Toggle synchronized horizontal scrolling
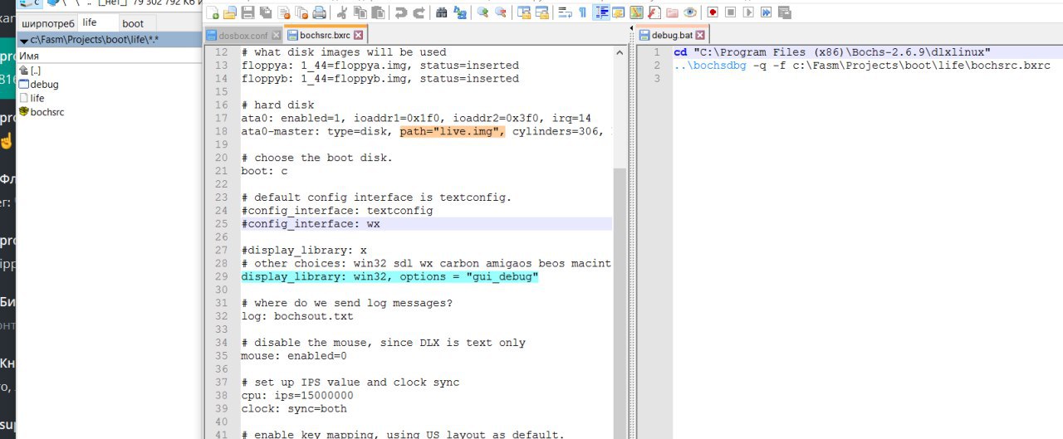Image resolution: width=1063 pixels, height=439 pixels. pos(541,12)
